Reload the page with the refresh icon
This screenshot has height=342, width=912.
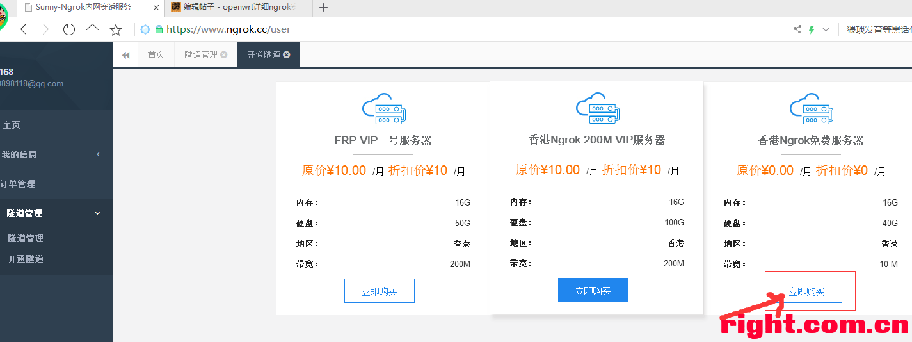[x=68, y=29]
